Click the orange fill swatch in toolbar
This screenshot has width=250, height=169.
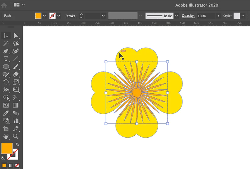pos(7,148)
